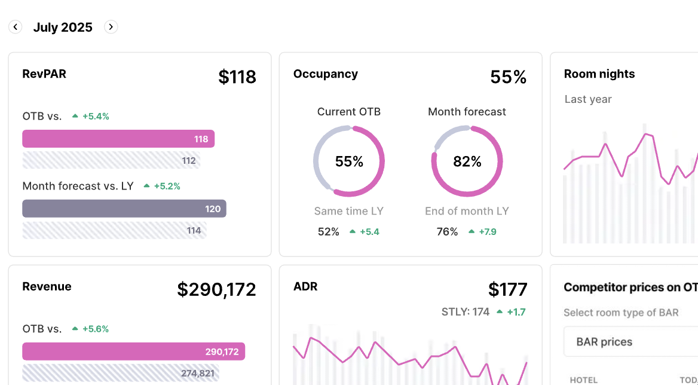Viewport: 698px width, 385px height.
Task: Click STLY: 174 label
Action: (x=465, y=312)
